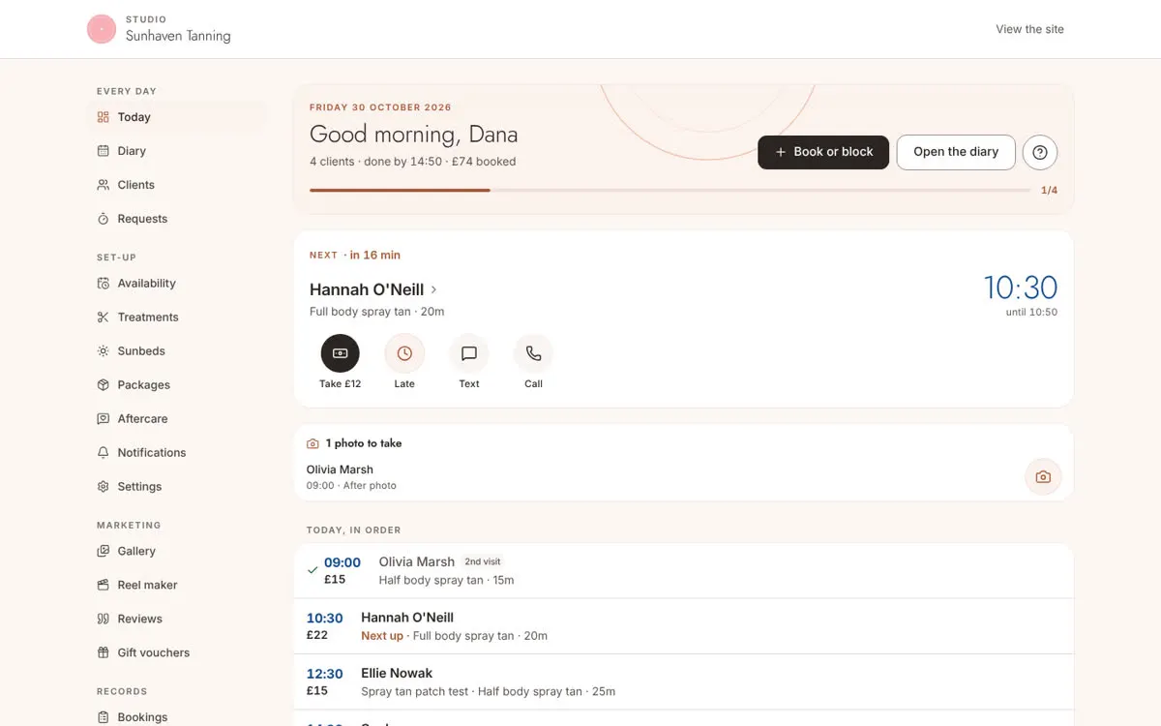Viewport: 1161px width, 726px height.
Task: Click the Sunbeds sun icon in sidebar
Action: coord(104,351)
